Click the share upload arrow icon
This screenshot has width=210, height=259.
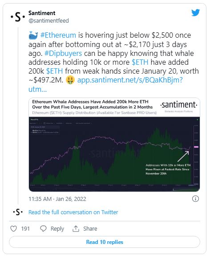76,228
